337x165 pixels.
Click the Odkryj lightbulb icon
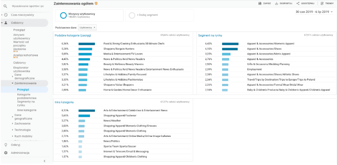[6, 145]
